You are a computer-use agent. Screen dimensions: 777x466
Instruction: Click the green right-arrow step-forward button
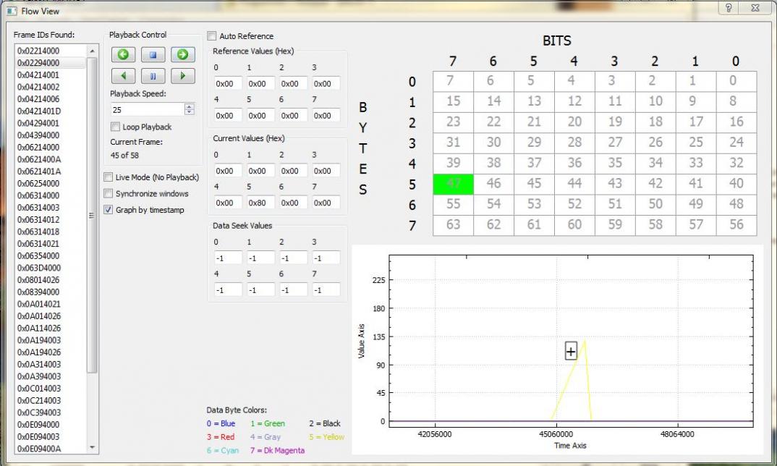pyautogui.click(x=183, y=54)
